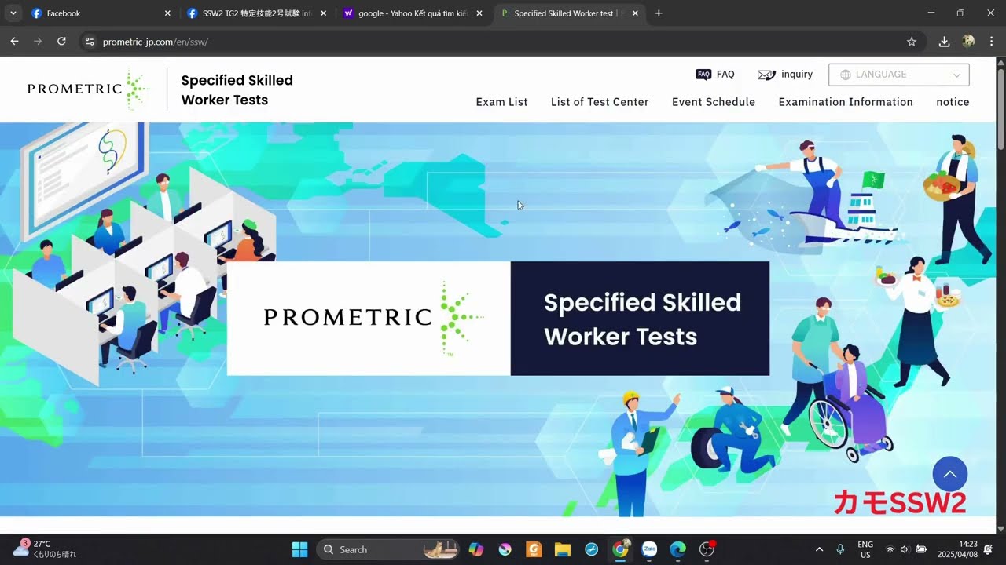Screen dimensions: 1006x565
Task: Open the battery tray icon
Action: click(921, 549)
